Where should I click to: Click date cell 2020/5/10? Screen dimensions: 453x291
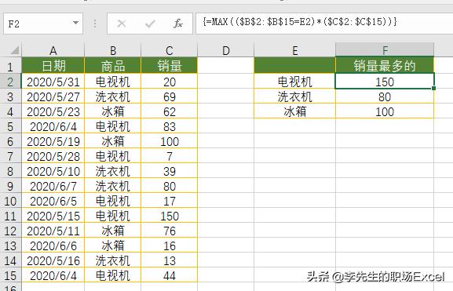tap(53, 171)
